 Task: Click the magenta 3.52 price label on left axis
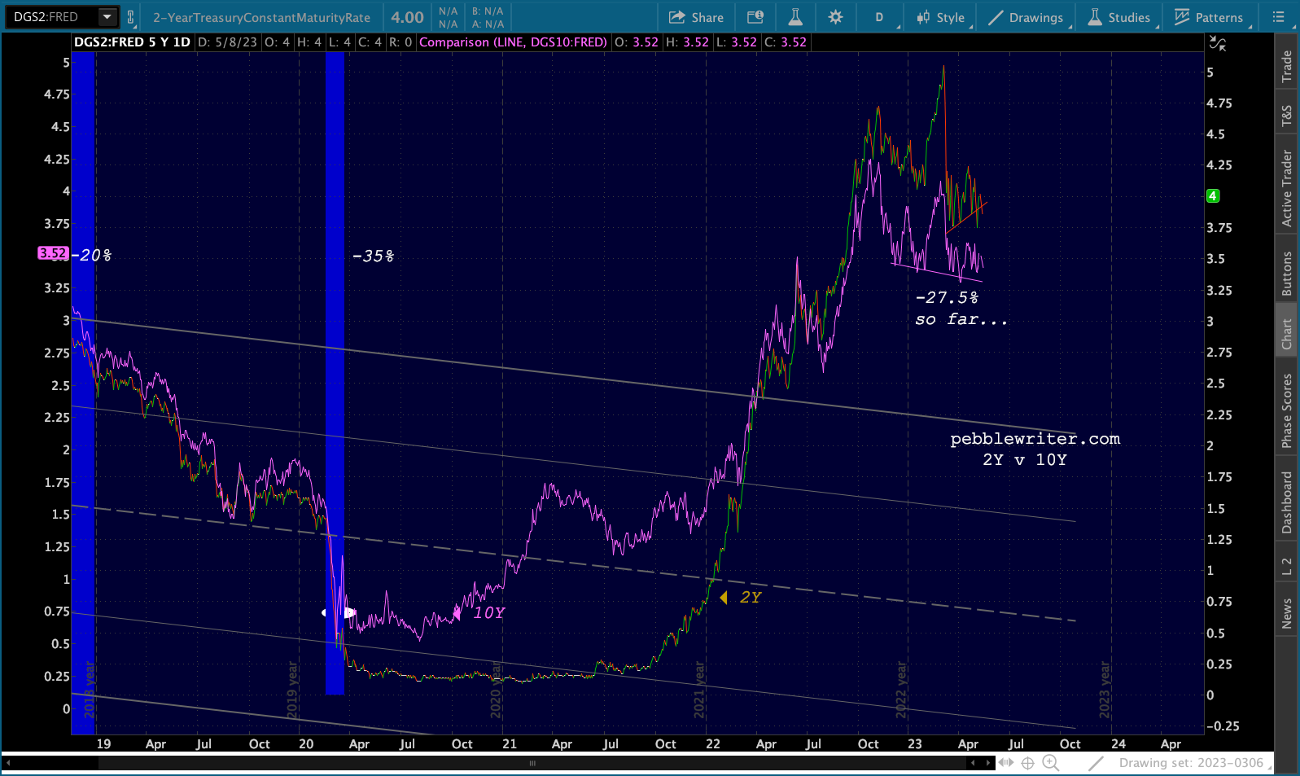pyautogui.click(x=53, y=253)
